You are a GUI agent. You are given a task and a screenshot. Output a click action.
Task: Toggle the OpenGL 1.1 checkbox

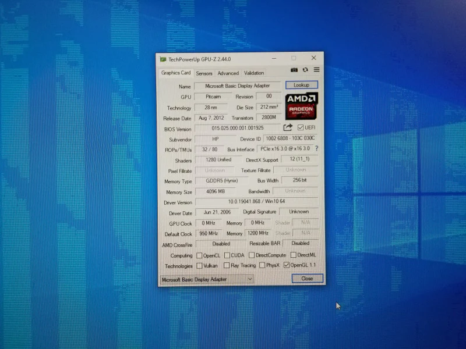pyautogui.click(x=287, y=265)
